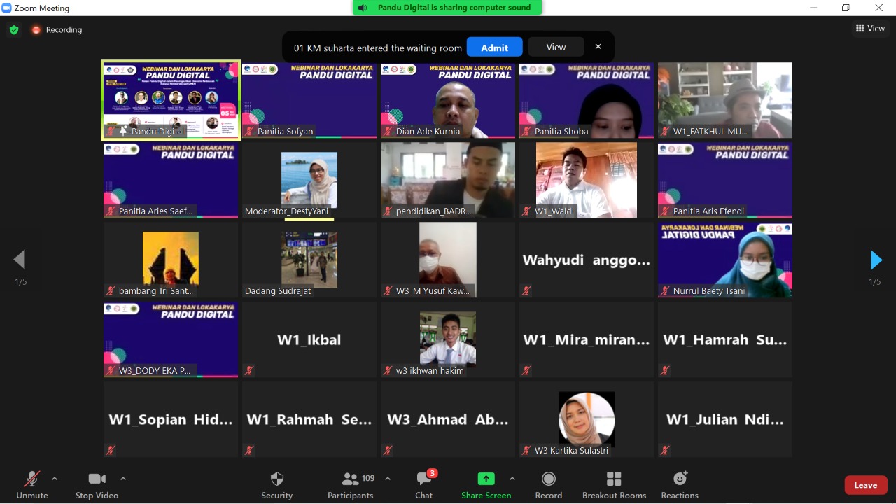Image resolution: width=896 pixels, height=504 pixels.
Task: Open the Participants panel
Action: 350,484
